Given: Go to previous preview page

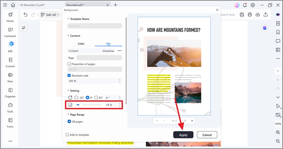Looking at the screenshot, I should pos(164,121).
